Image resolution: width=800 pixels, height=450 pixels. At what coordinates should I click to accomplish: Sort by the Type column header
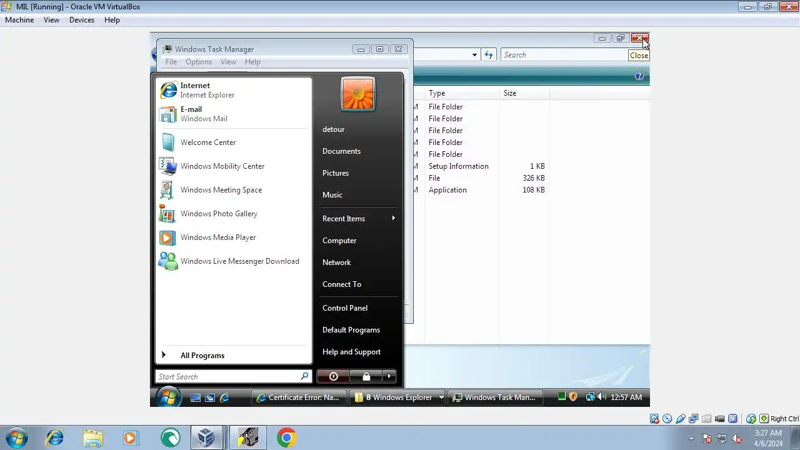pyautogui.click(x=462, y=93)
